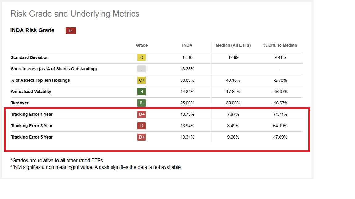The width and height of the screenshot is (355, 199).
Task: Select the Short Interest row label
Action: point(54,69)
